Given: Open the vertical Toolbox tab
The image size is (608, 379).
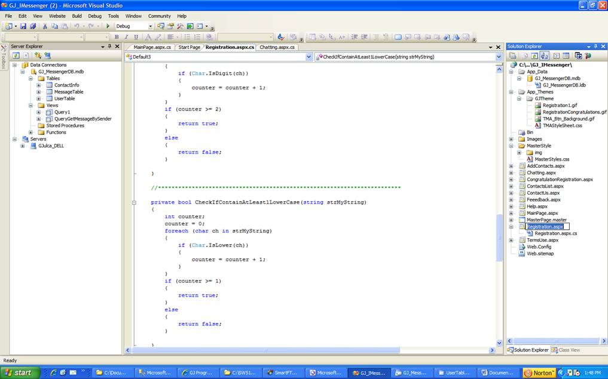Looking at the screenshot, I should [x=4, y=57].
